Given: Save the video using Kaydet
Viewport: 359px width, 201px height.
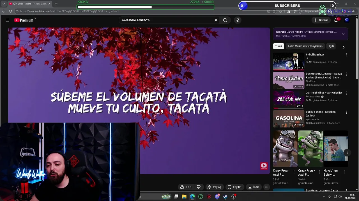Looking at the screenshot, I should coord(234,187).
